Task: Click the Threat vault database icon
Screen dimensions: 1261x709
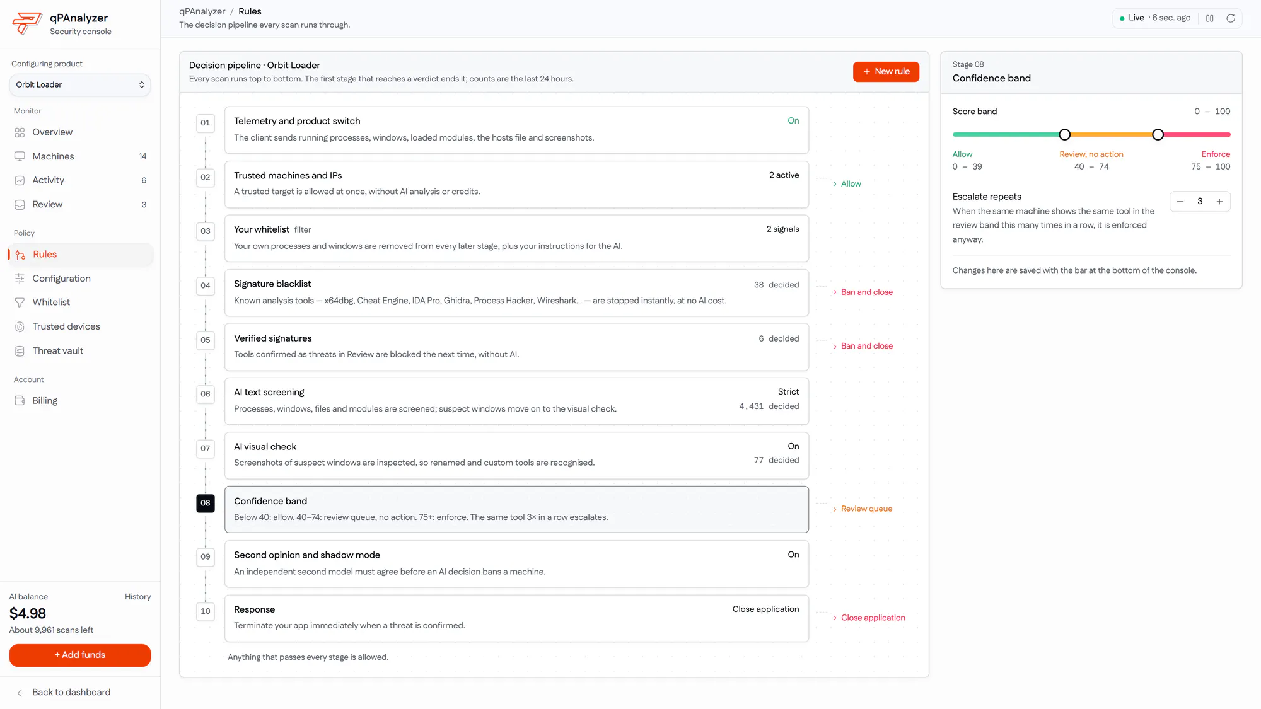Action: [x=20, y=351]
